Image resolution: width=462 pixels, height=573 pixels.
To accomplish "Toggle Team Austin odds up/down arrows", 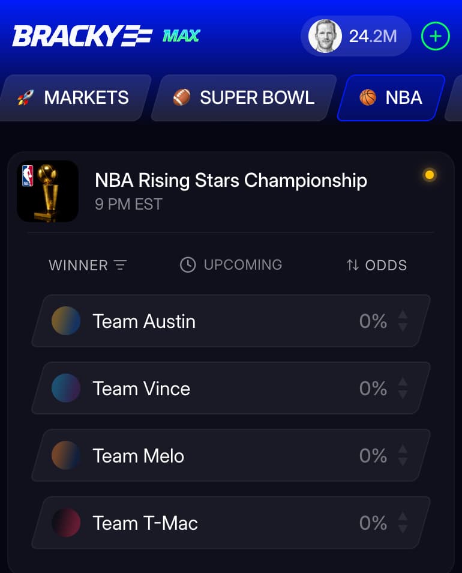I will click(x=403, y=321).
